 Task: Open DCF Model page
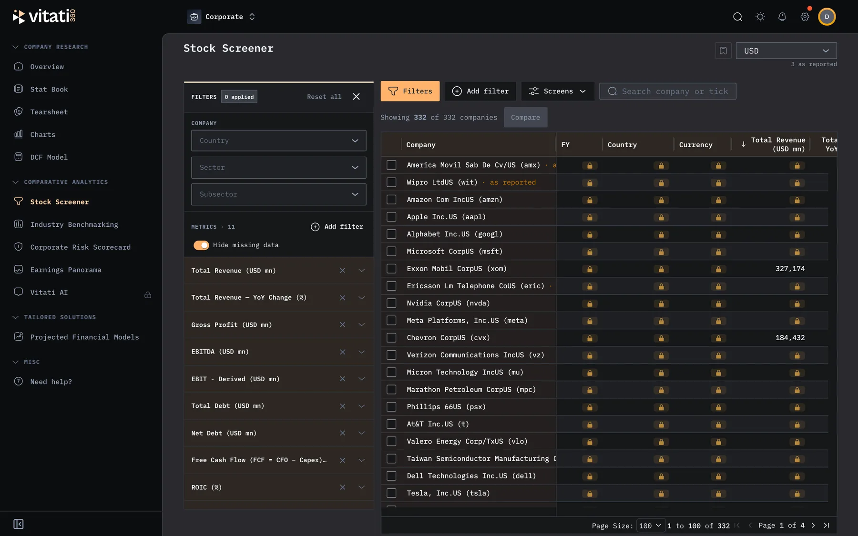tap(49, 157)
